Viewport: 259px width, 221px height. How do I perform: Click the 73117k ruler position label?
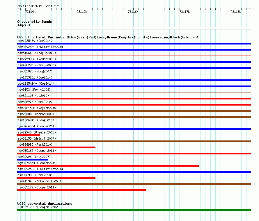tap(185, 12)
